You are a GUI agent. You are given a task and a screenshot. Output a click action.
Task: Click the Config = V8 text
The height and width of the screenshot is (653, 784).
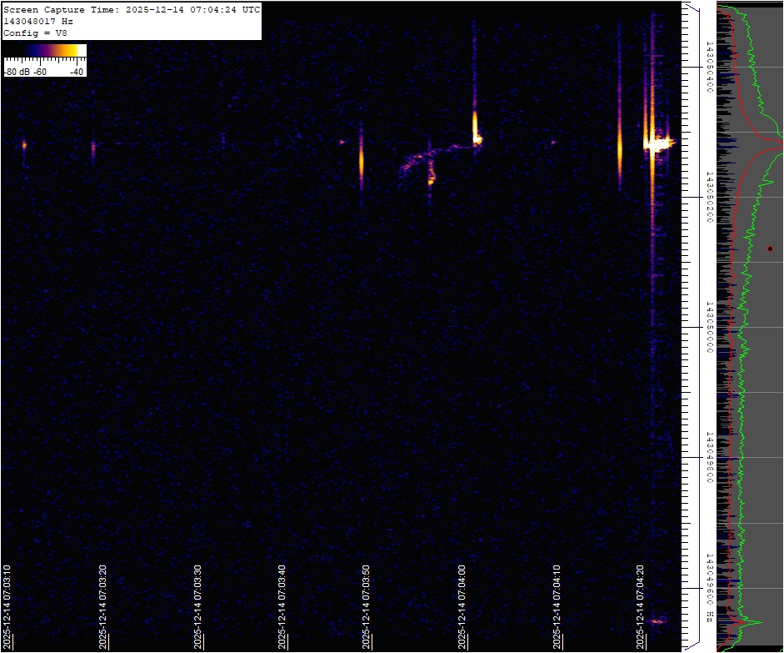[x=35, y=33]
